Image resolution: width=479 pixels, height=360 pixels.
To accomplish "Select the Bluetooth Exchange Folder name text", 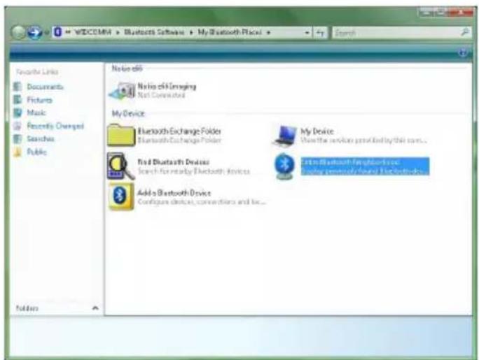I will click(179, 131).
